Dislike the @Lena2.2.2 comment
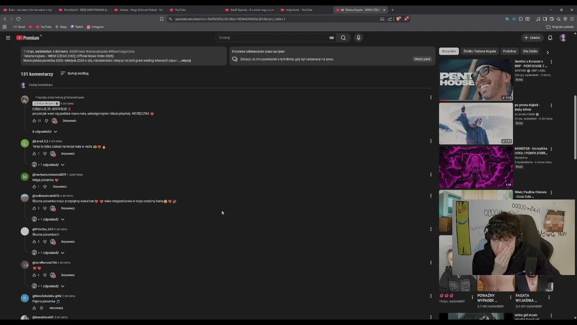The width and height of the screenshot is (577, 325). (x=45, y=153)
